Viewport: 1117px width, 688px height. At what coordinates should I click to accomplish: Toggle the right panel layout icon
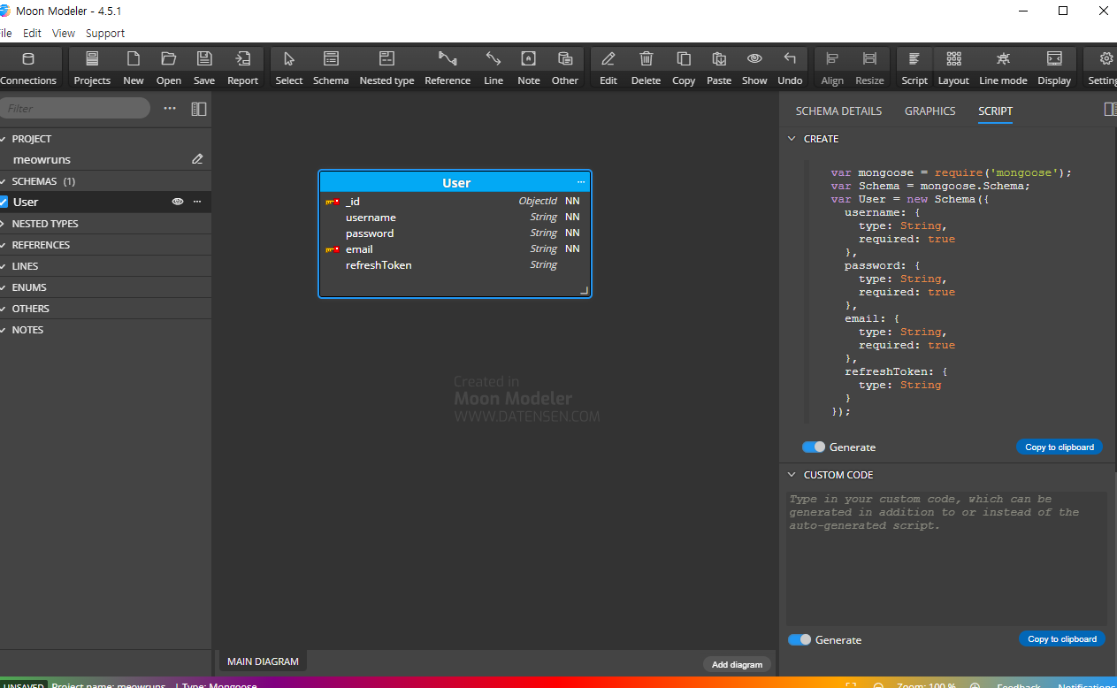click(x=1110, y=109)
